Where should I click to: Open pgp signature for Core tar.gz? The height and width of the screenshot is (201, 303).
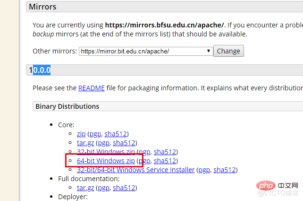point(104,143)
